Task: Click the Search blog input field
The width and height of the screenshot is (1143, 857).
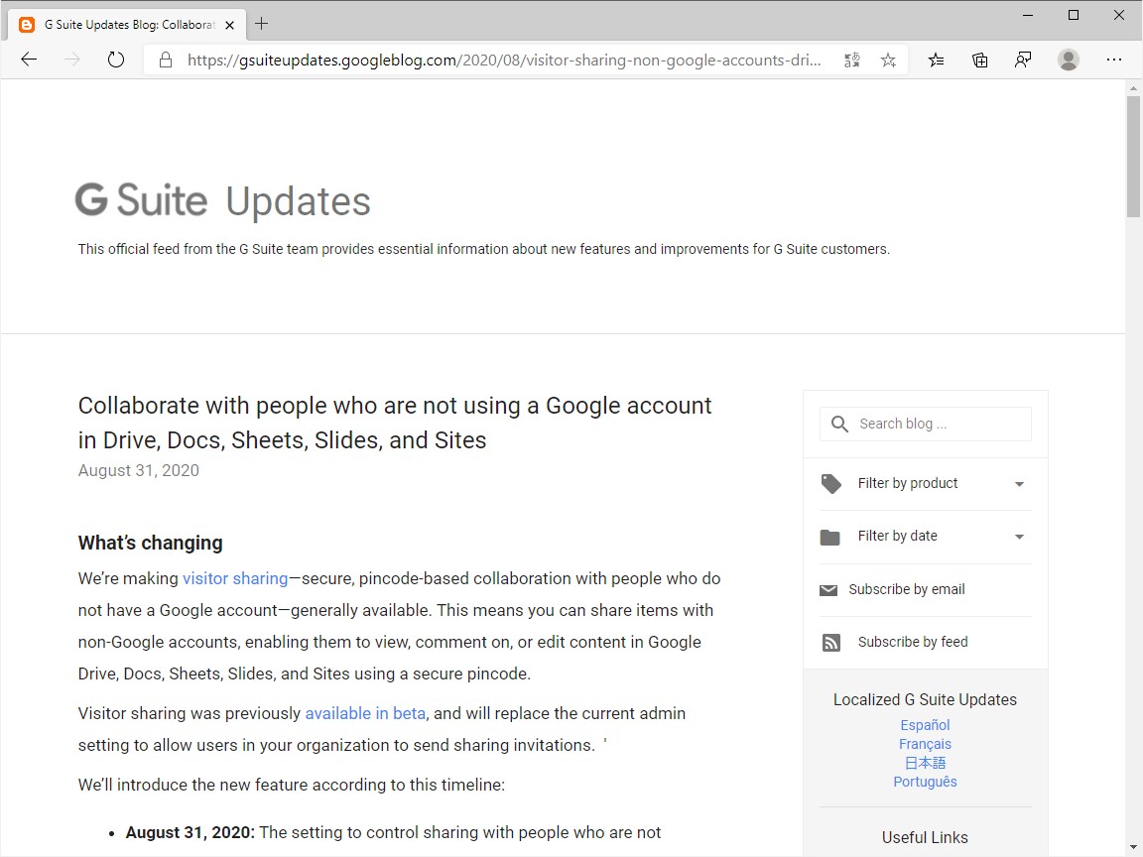Action: (x=925, y=425)
